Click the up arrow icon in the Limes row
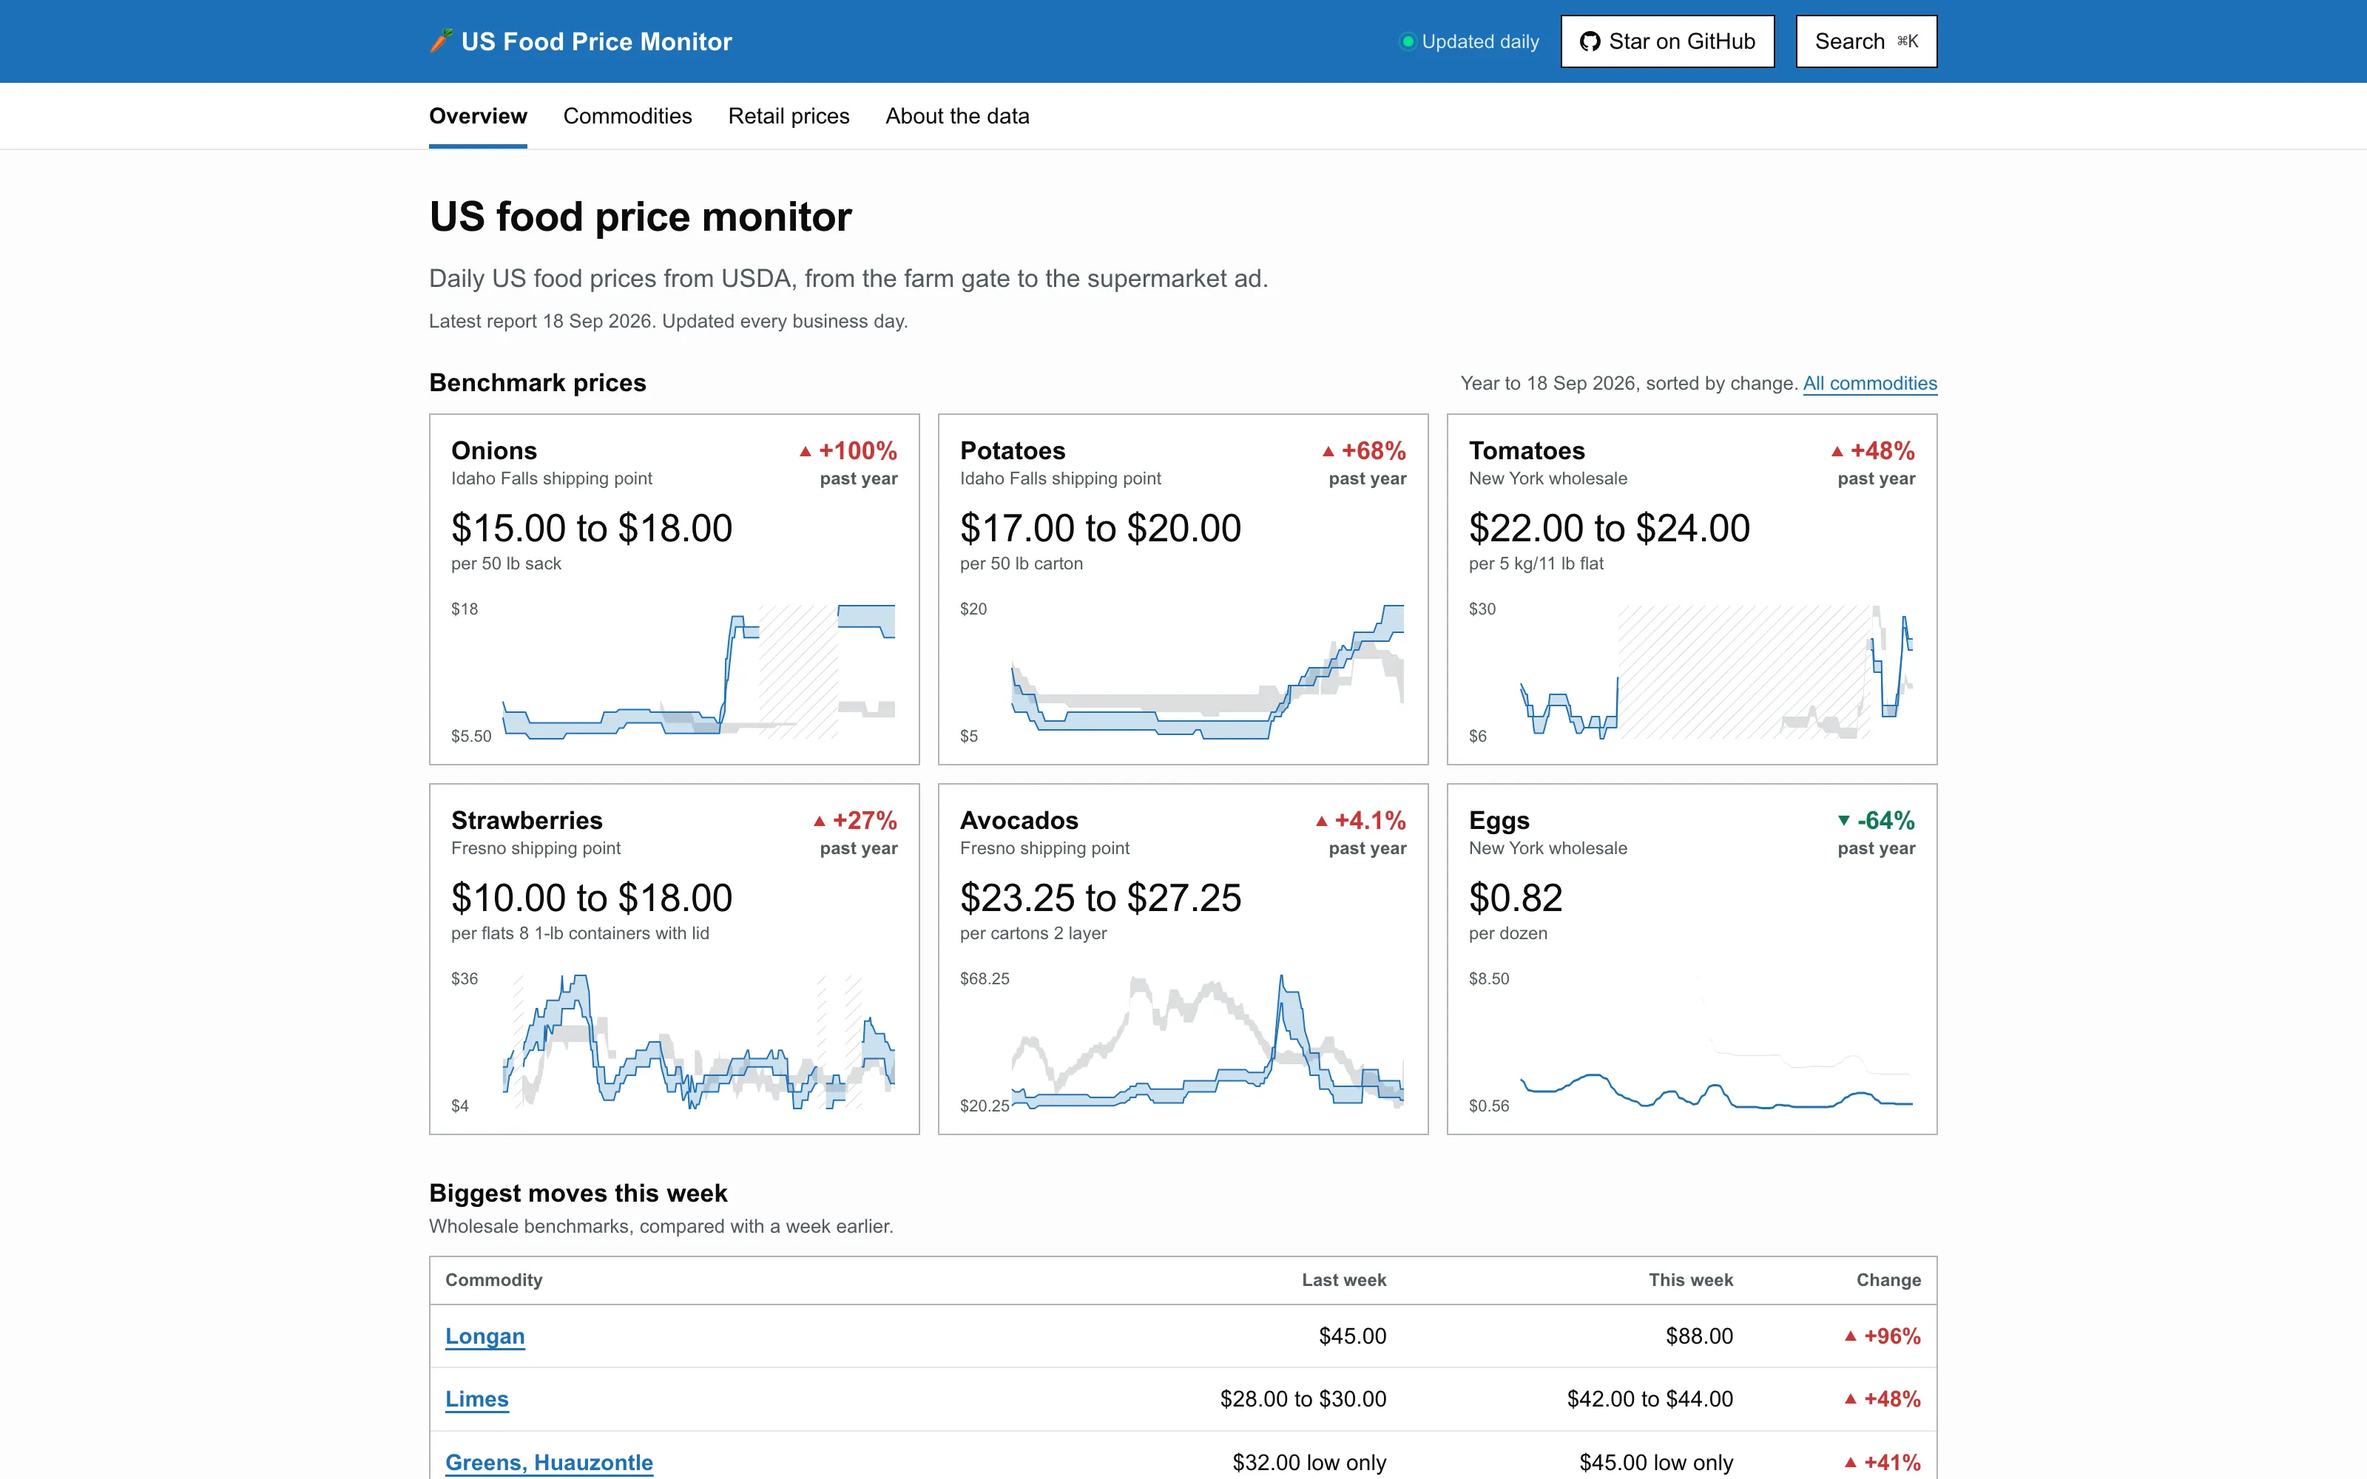The width and height of the screenshot is (2367, 1479). tap(1851, 1399)
